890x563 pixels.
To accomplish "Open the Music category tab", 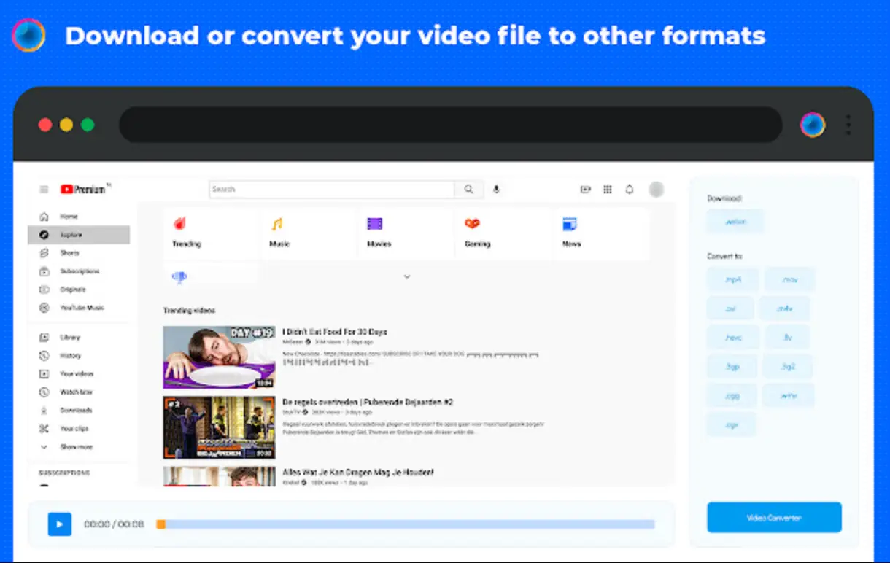I will coord(279,232).
